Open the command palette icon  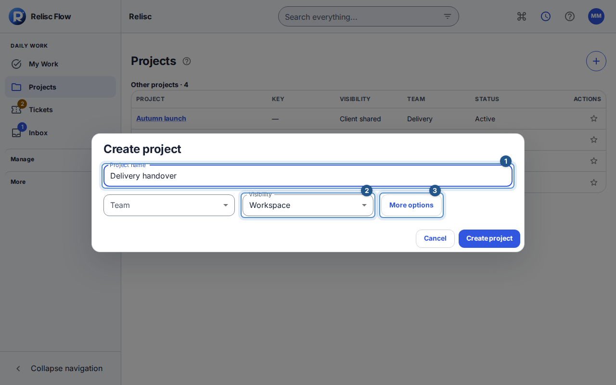pyautogui.click(x=522, y=16)
